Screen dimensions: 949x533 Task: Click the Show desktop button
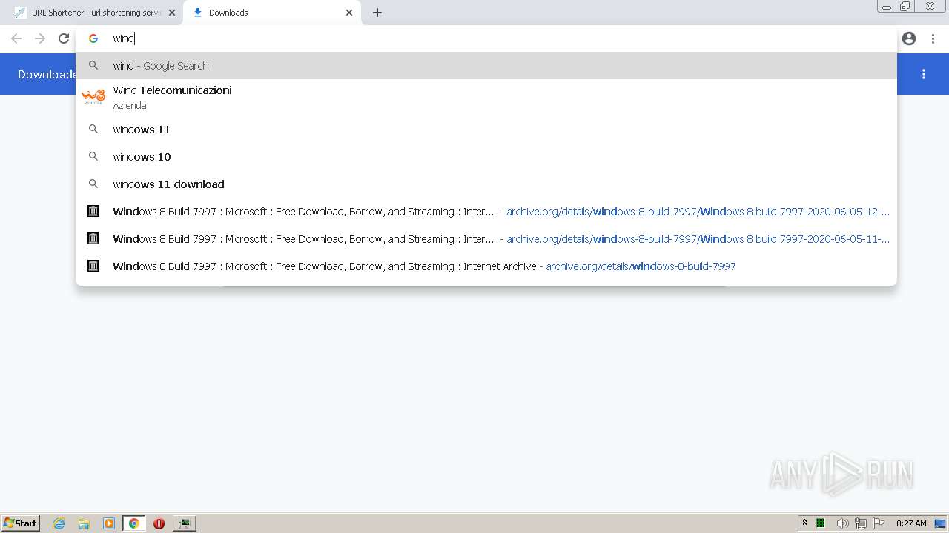[941, 523]
